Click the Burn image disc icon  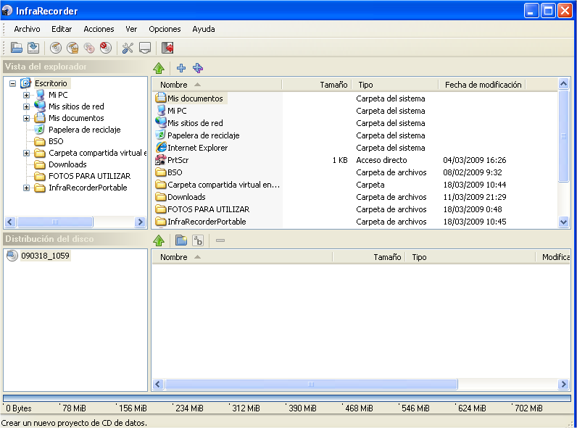pyautogui.click(x=72, y=48)
